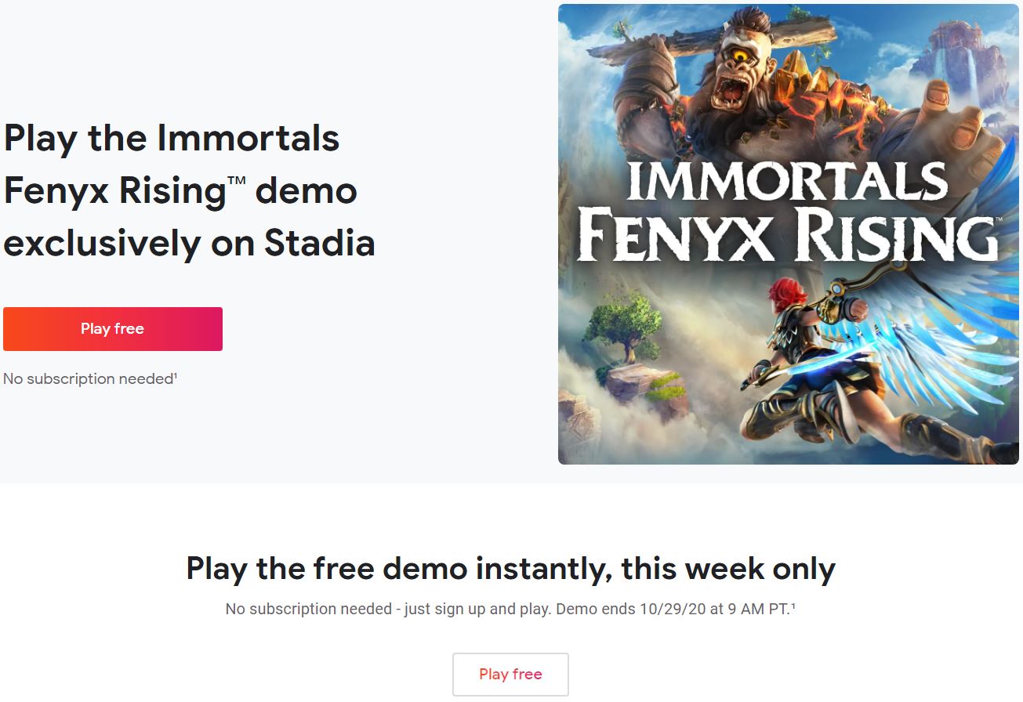
Task: Click the Play the free demo instantly heading
Action: (x=510, y=568)
